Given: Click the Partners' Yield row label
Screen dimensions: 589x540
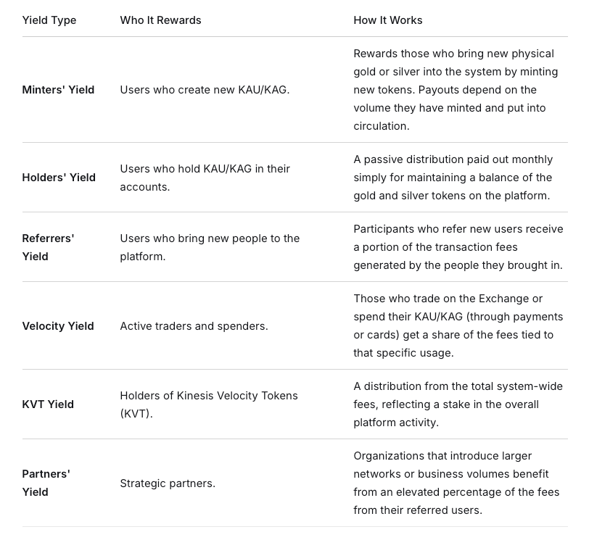Looking at the screenshot, I should pos(46,483).
